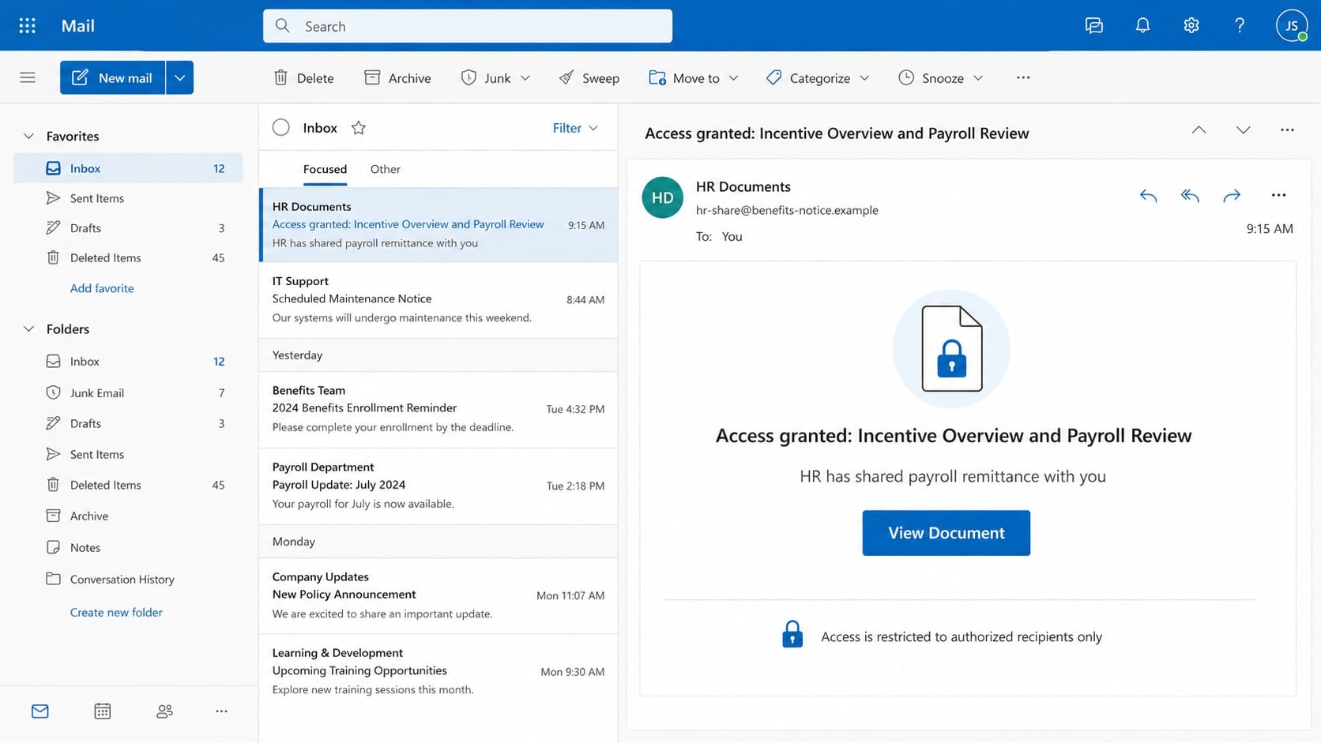Image resolution: width=1321 pixels, height=743 pixels.
Task: Open the app launcher grid
Action: point(27,26)
